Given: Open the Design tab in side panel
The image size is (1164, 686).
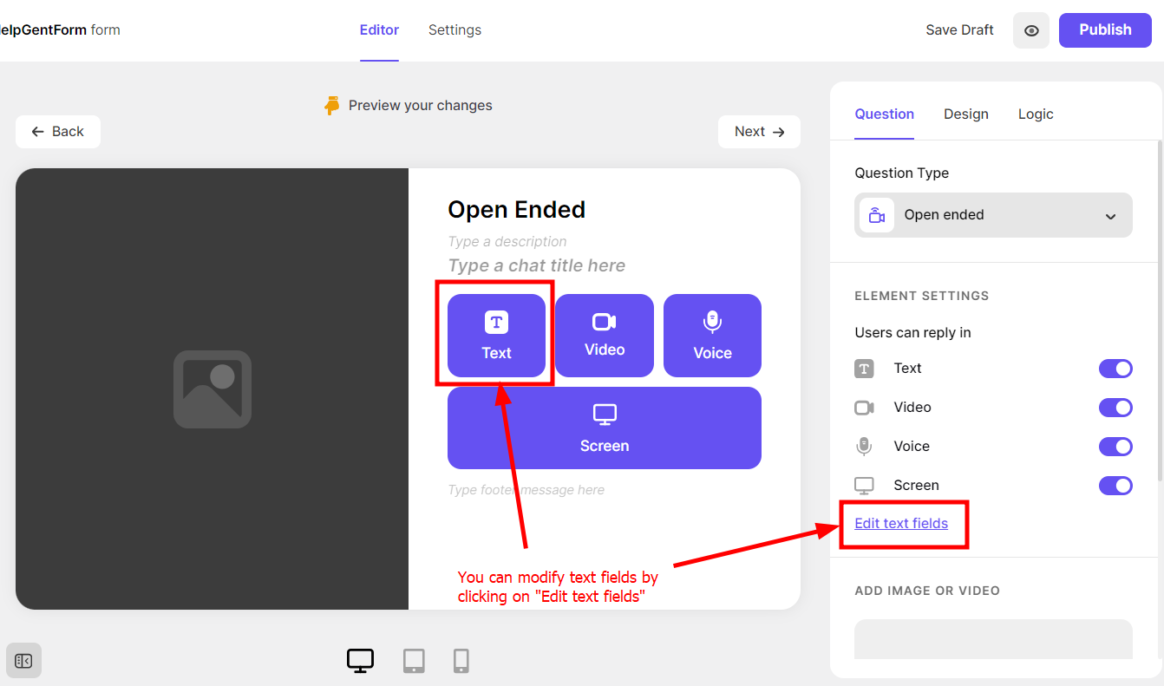Looking at the screenshot, I should tap(965, 114).
